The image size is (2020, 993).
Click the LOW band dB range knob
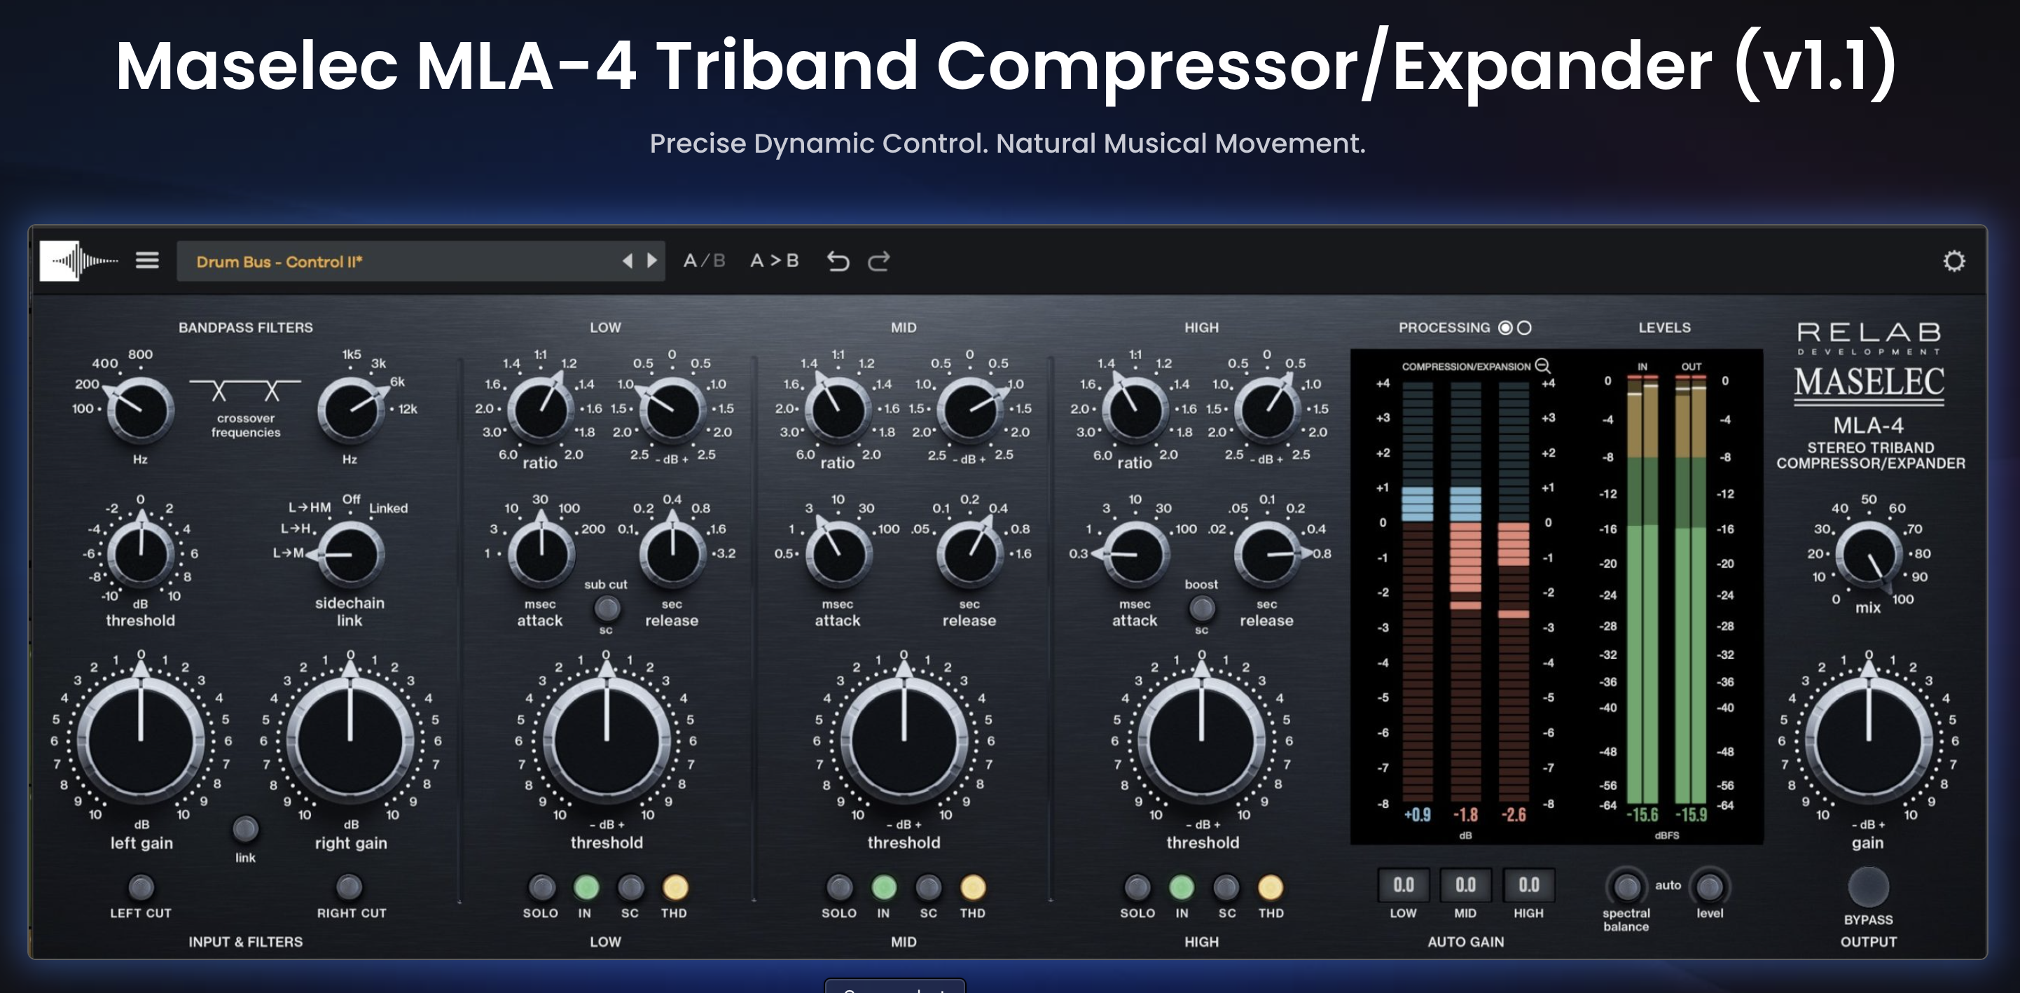pos(672,410)
